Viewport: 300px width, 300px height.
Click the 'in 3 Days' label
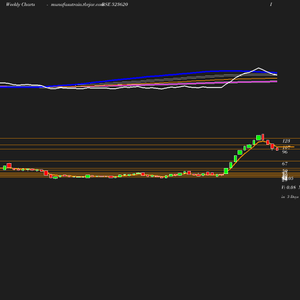coord(290,197)
